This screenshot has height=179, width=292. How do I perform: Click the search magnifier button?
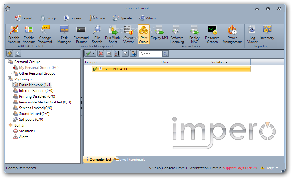pyautogui.click(x=166, y=54)
